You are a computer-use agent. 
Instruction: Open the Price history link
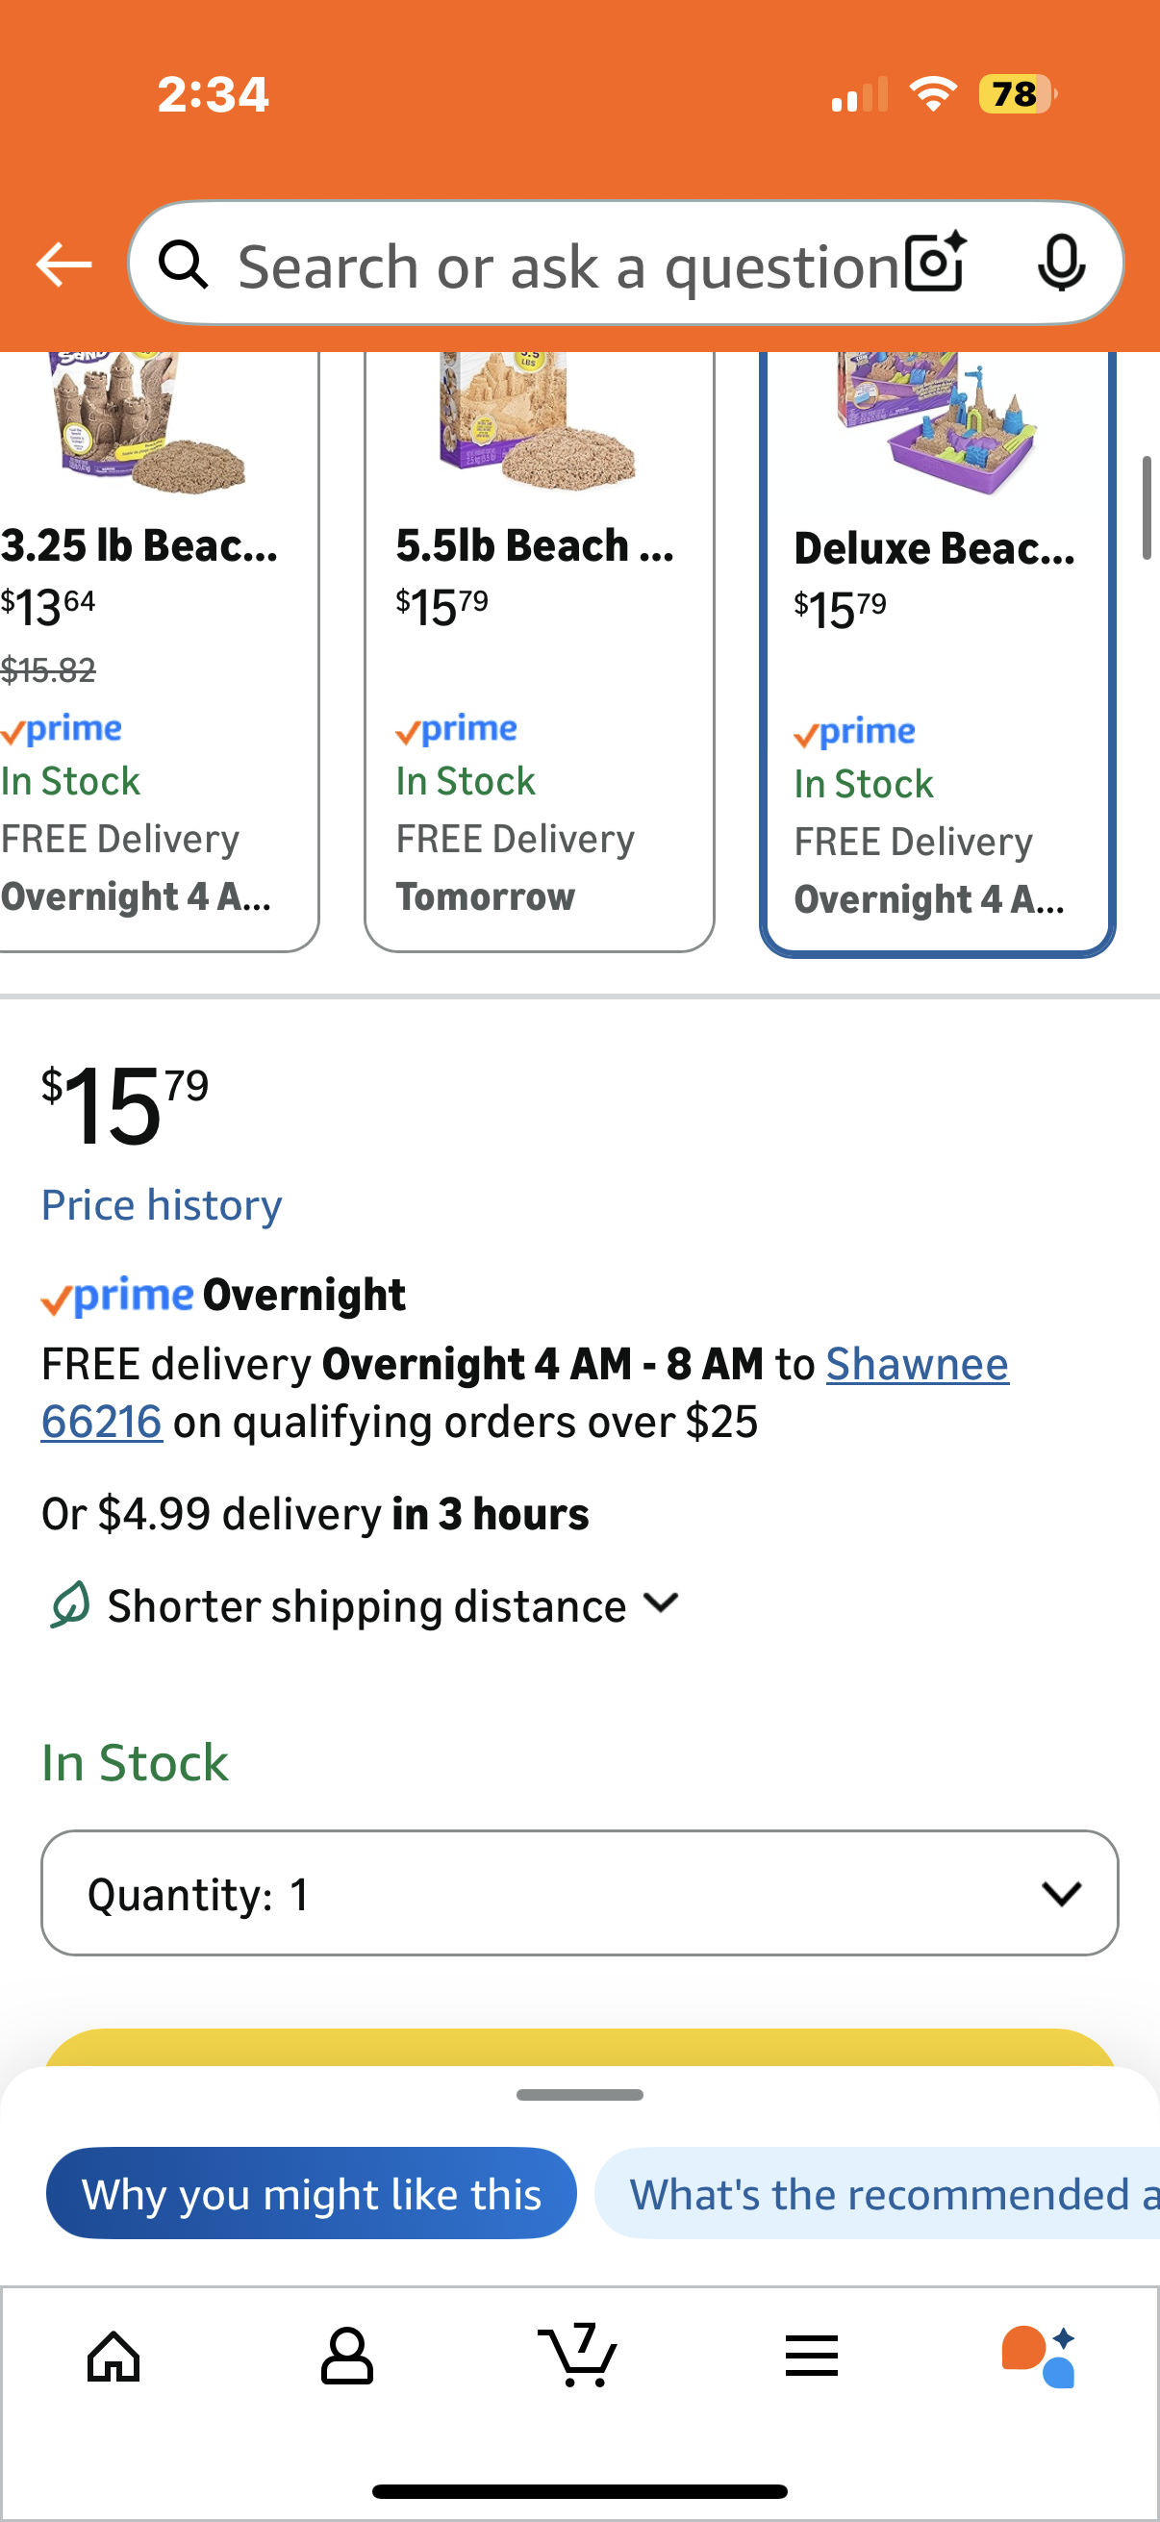(162, 1205)
